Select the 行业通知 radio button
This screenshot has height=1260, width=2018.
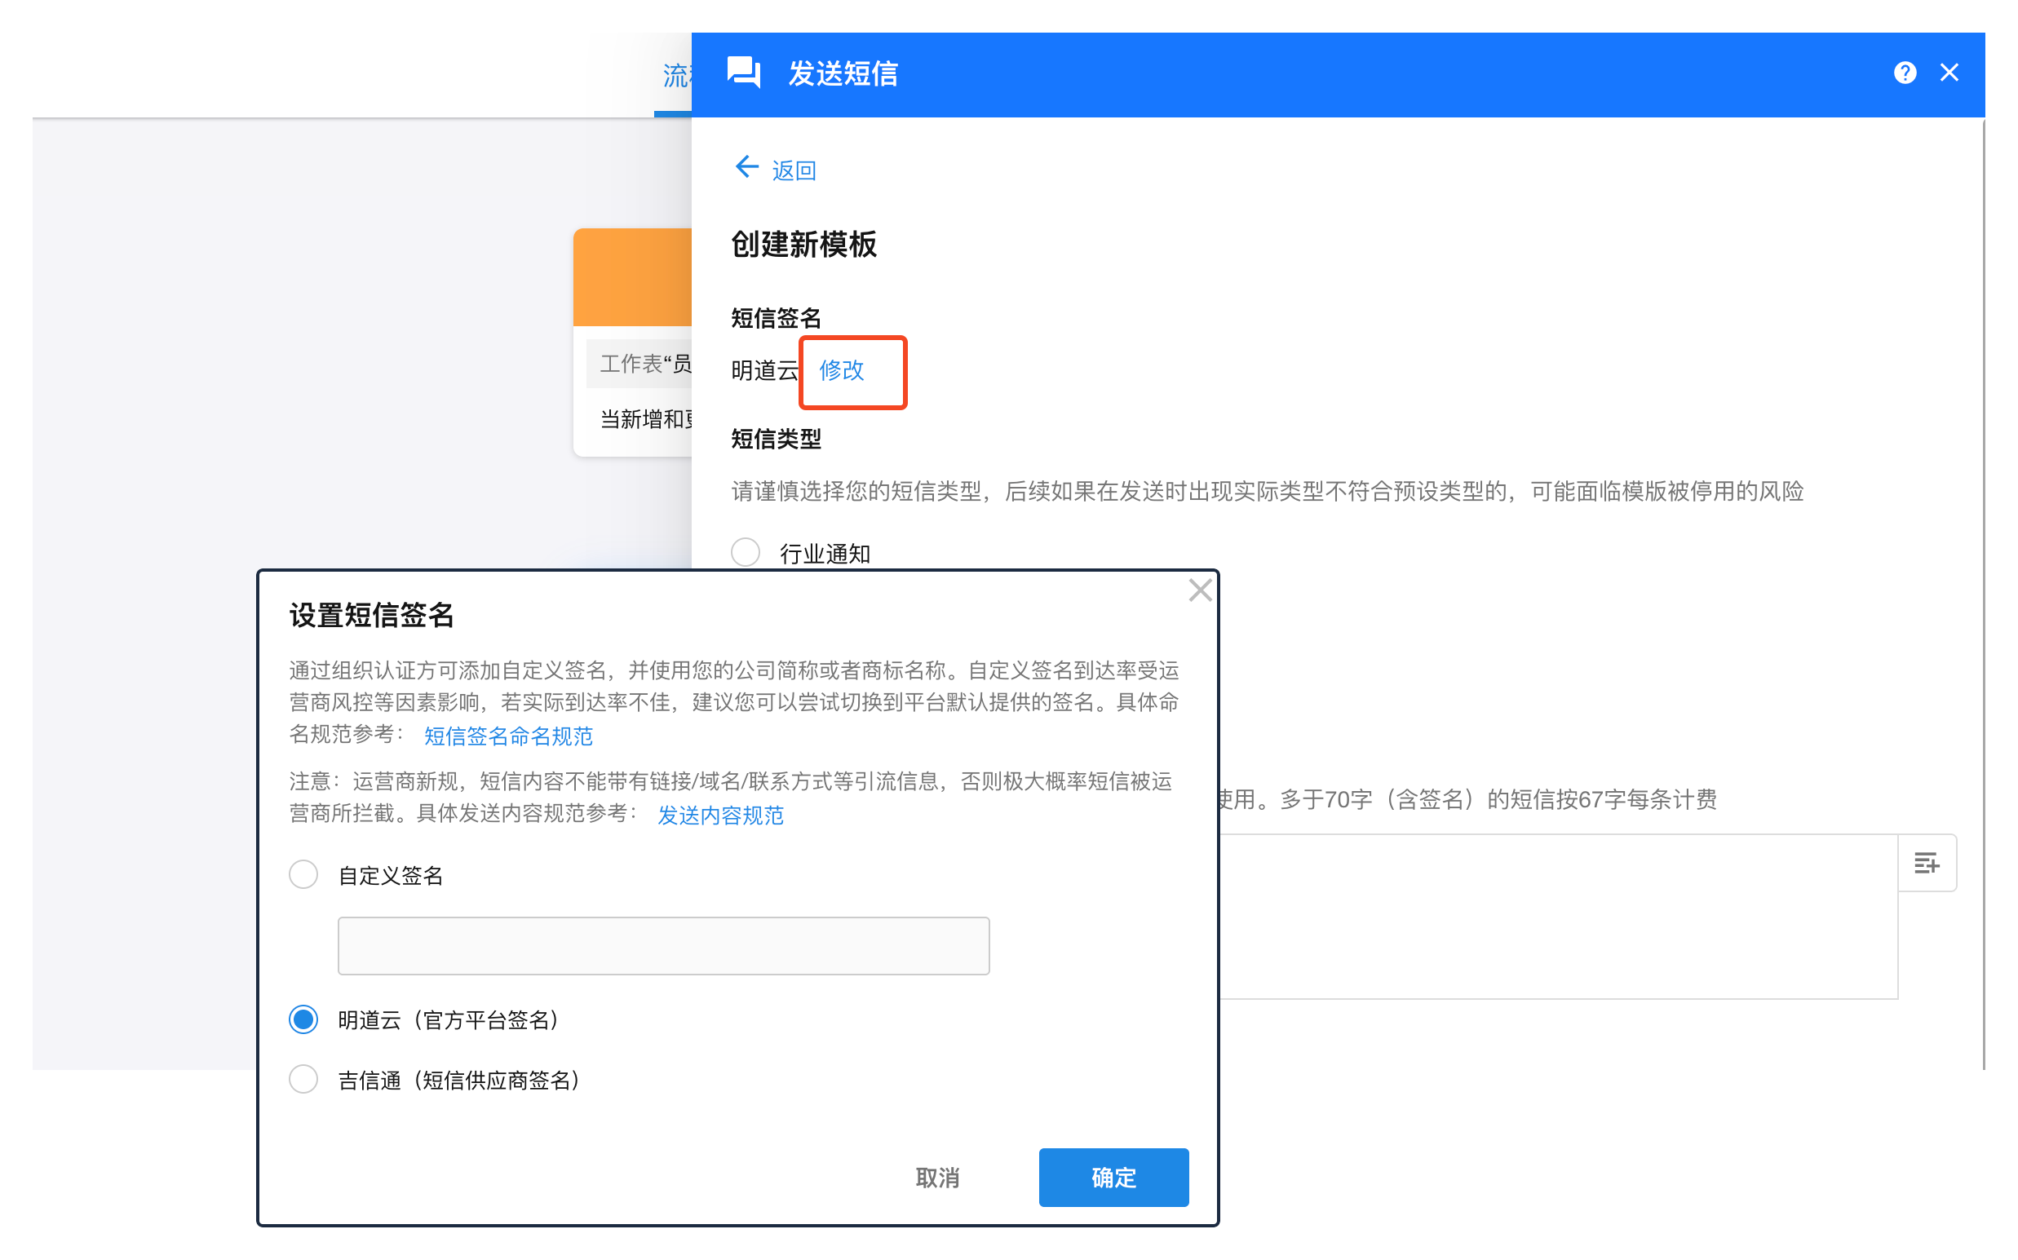[746, 551]
